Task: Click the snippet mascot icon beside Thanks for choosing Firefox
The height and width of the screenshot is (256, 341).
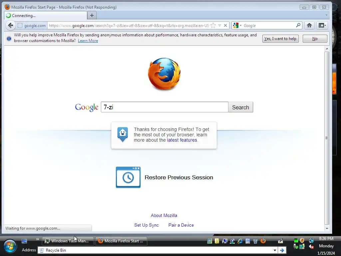Action: pyautogui.click(x=123, y=134)
